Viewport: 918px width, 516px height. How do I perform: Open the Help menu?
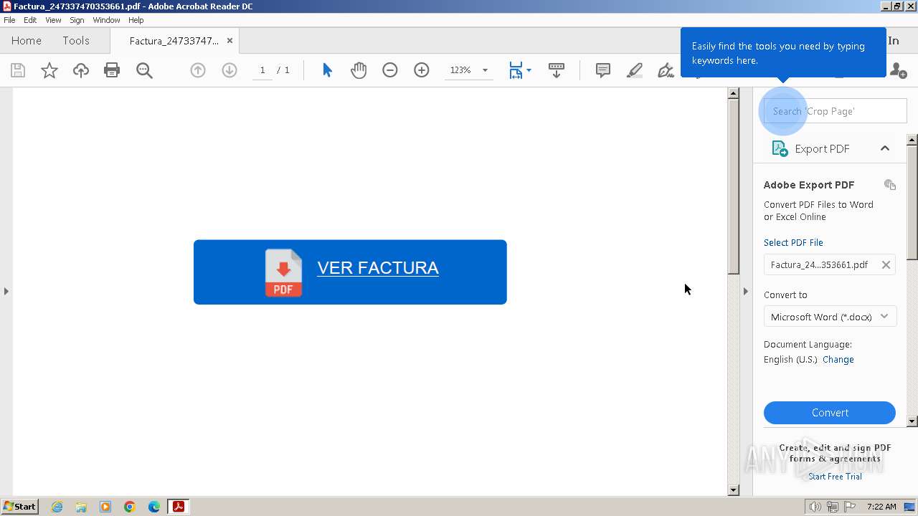click(x=136, y=20)
